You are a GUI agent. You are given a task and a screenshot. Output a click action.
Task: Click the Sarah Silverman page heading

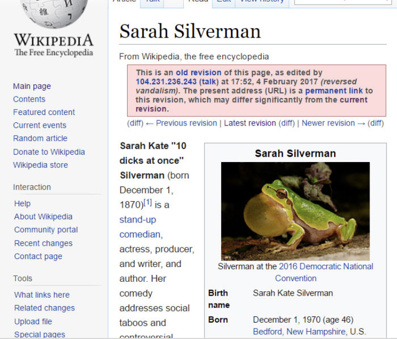(190, 31)
